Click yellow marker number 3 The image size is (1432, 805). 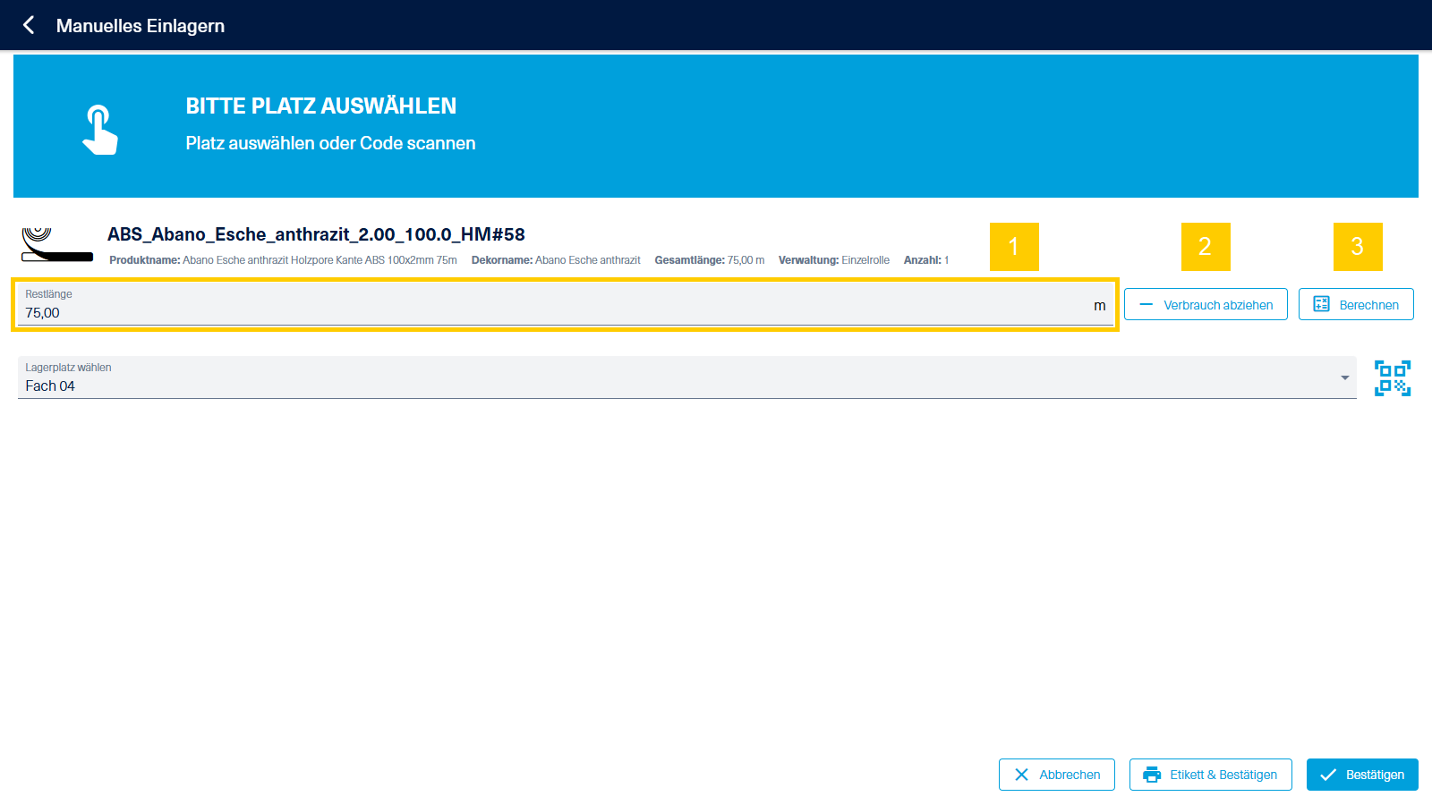click(x=1357, y=247)
